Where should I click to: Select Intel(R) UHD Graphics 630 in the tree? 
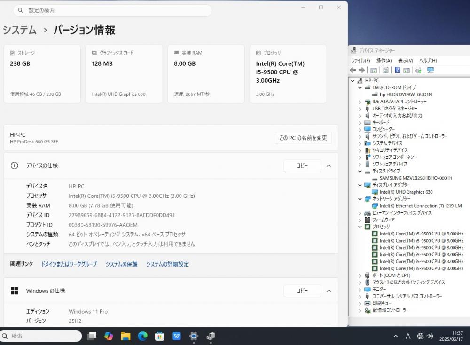tap(406, 192)
